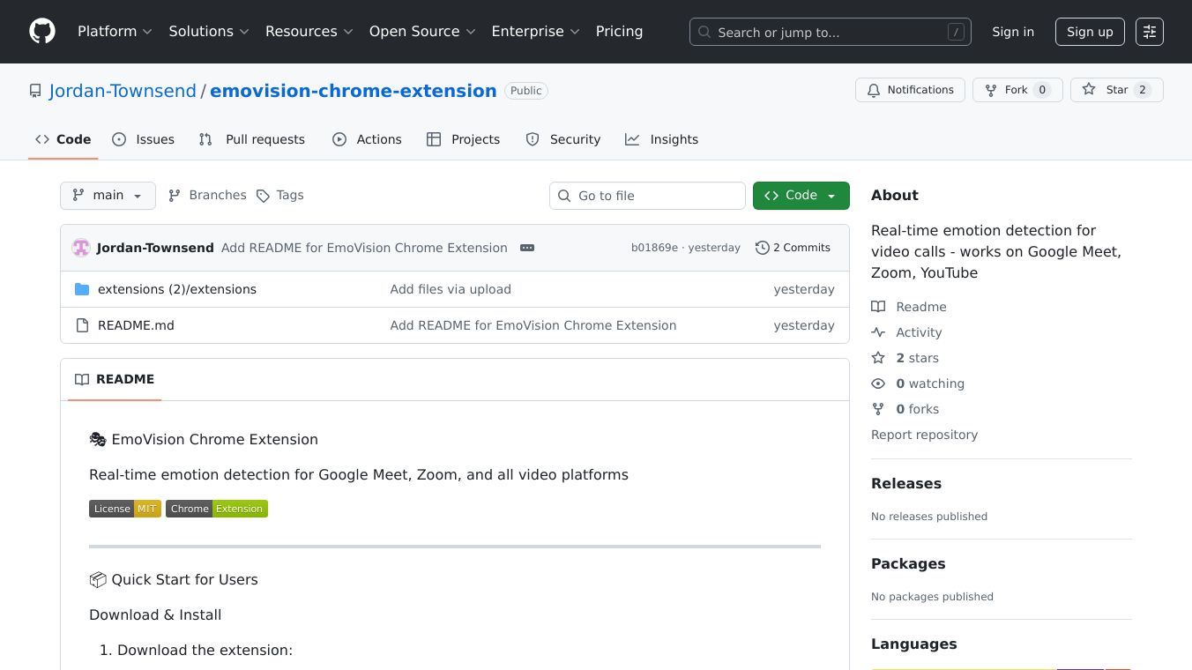Click the fork icon button
This screenshot has height=670, width=1192.
point(991,89)
